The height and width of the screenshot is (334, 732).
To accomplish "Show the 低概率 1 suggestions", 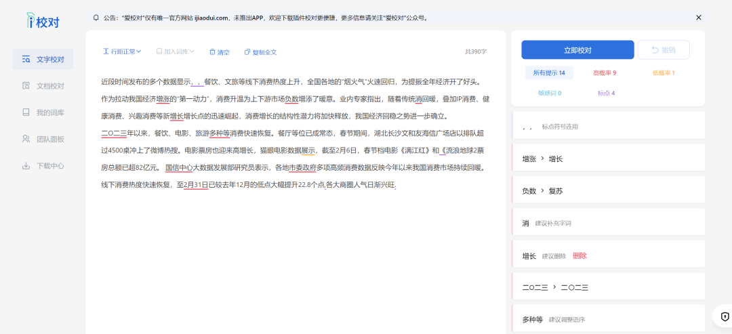I will [x=664, y=72].
